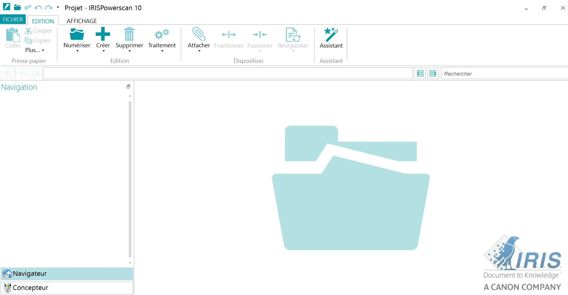Open project folder icon in title bar
This screenshot has height=295, width=568.
(17, 7)
